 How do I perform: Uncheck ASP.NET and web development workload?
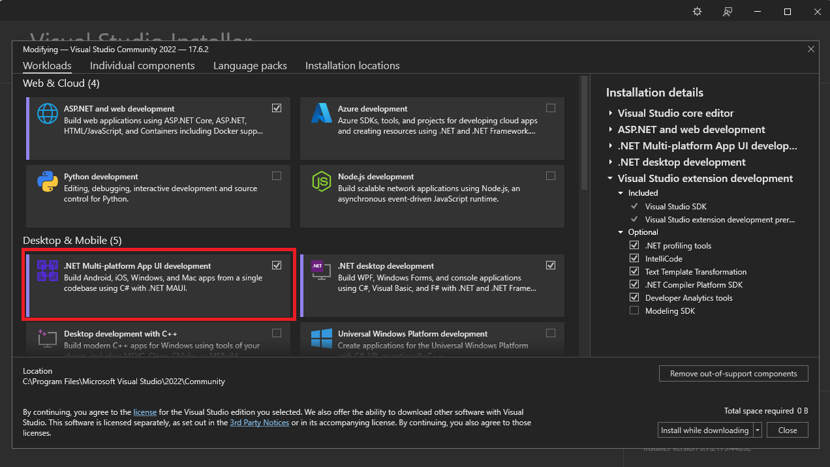[x=277, y=108]
